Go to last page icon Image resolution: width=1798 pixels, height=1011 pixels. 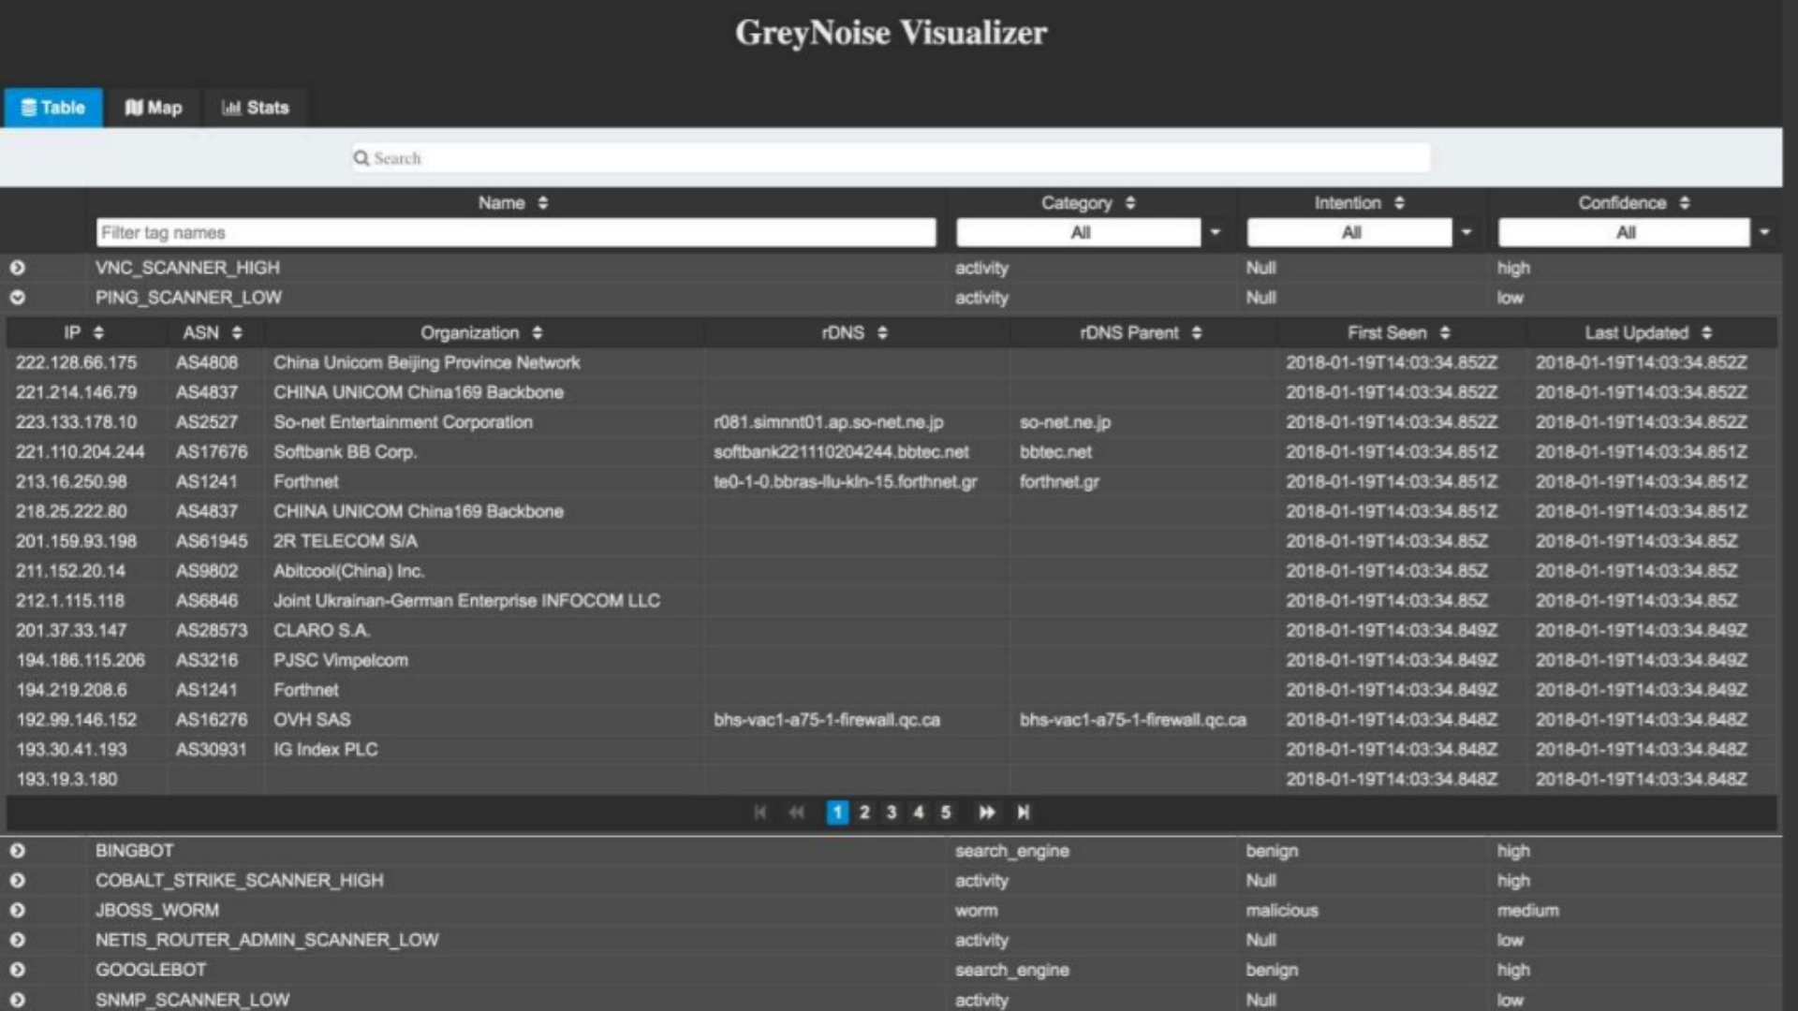[1024, 813]
